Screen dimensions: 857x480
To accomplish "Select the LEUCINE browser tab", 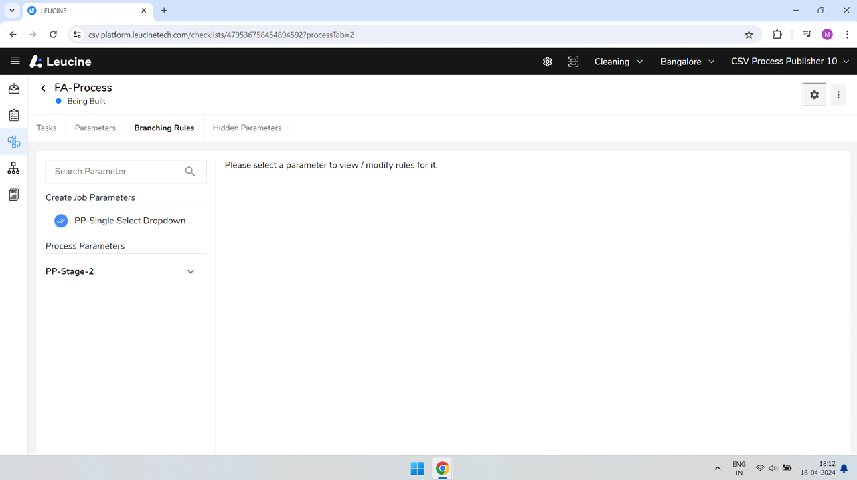I will click(87, 11).
